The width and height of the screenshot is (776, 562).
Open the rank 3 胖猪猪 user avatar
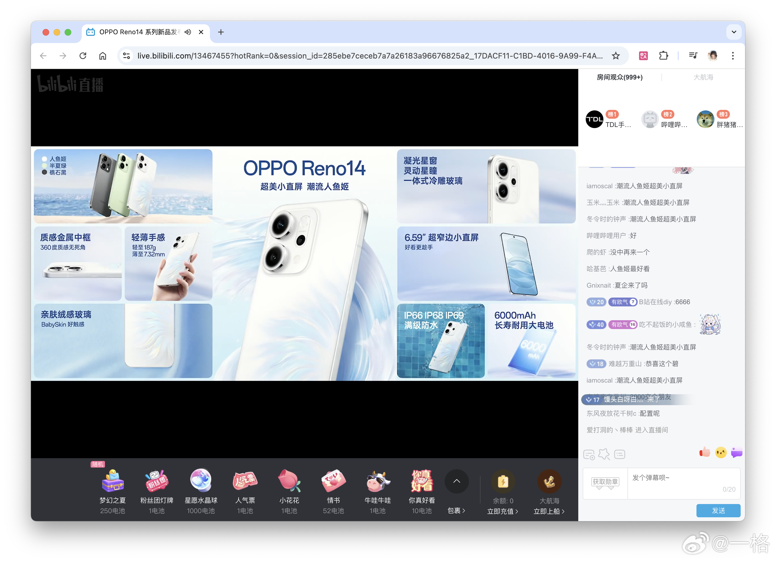pos(706,119)
